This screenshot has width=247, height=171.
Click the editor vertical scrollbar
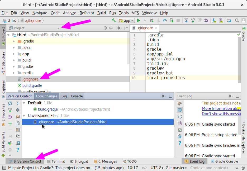point(239,60)
